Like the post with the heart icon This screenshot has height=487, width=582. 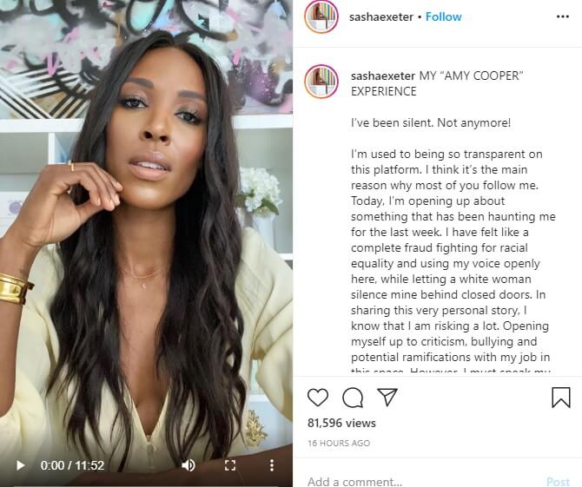318,398
